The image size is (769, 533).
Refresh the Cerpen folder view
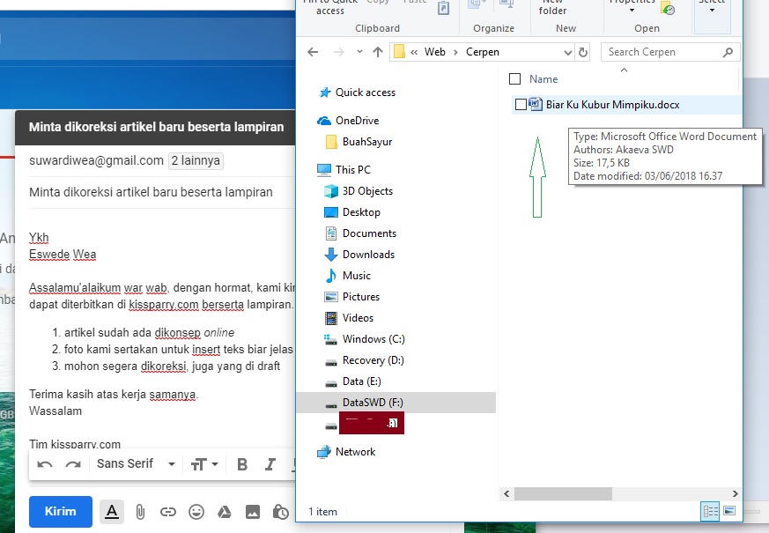tap(583, 52)
